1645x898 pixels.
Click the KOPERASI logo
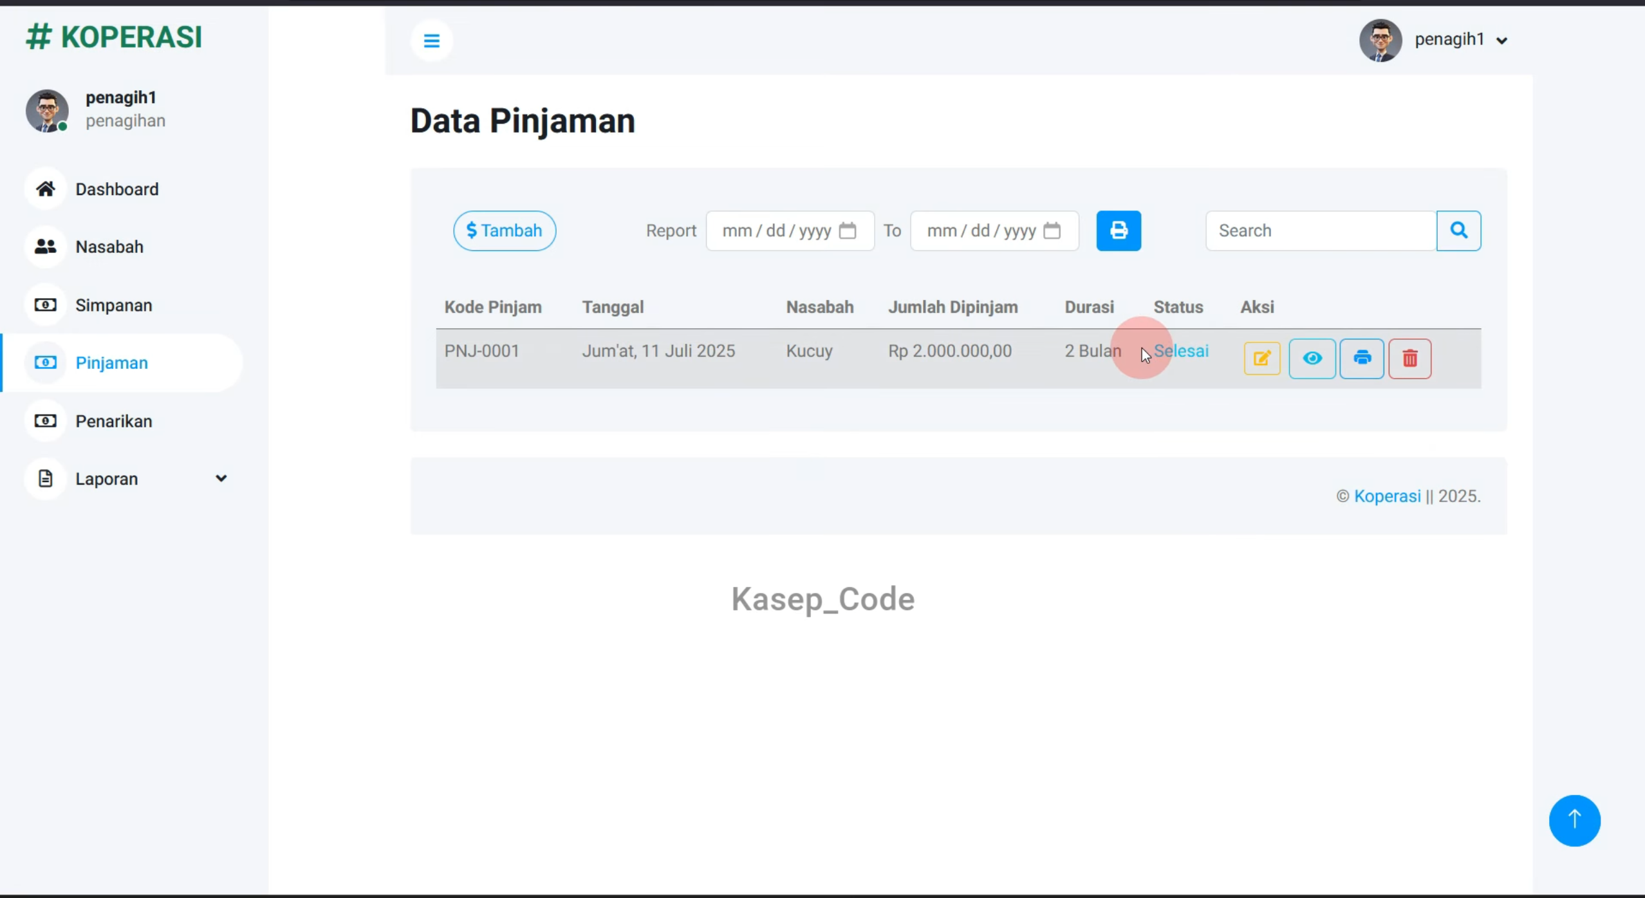coord(113,37)
